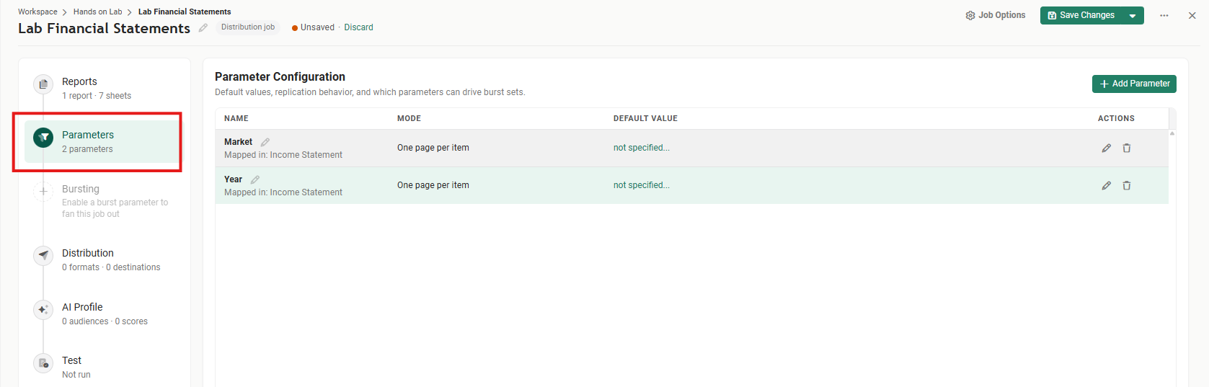This screenshot has height=387, width=1209.
Task: Set Year default value not specified
Action: click(642, 185)
